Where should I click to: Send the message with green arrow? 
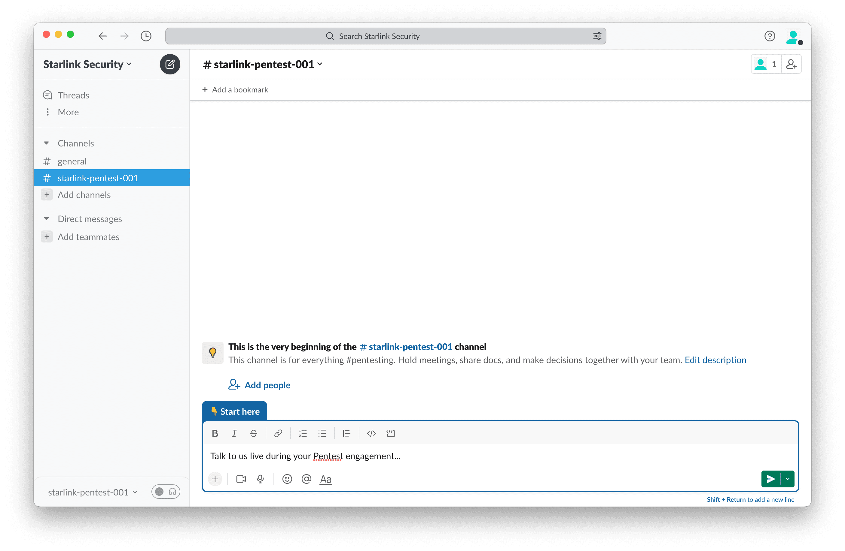(771, 479)
